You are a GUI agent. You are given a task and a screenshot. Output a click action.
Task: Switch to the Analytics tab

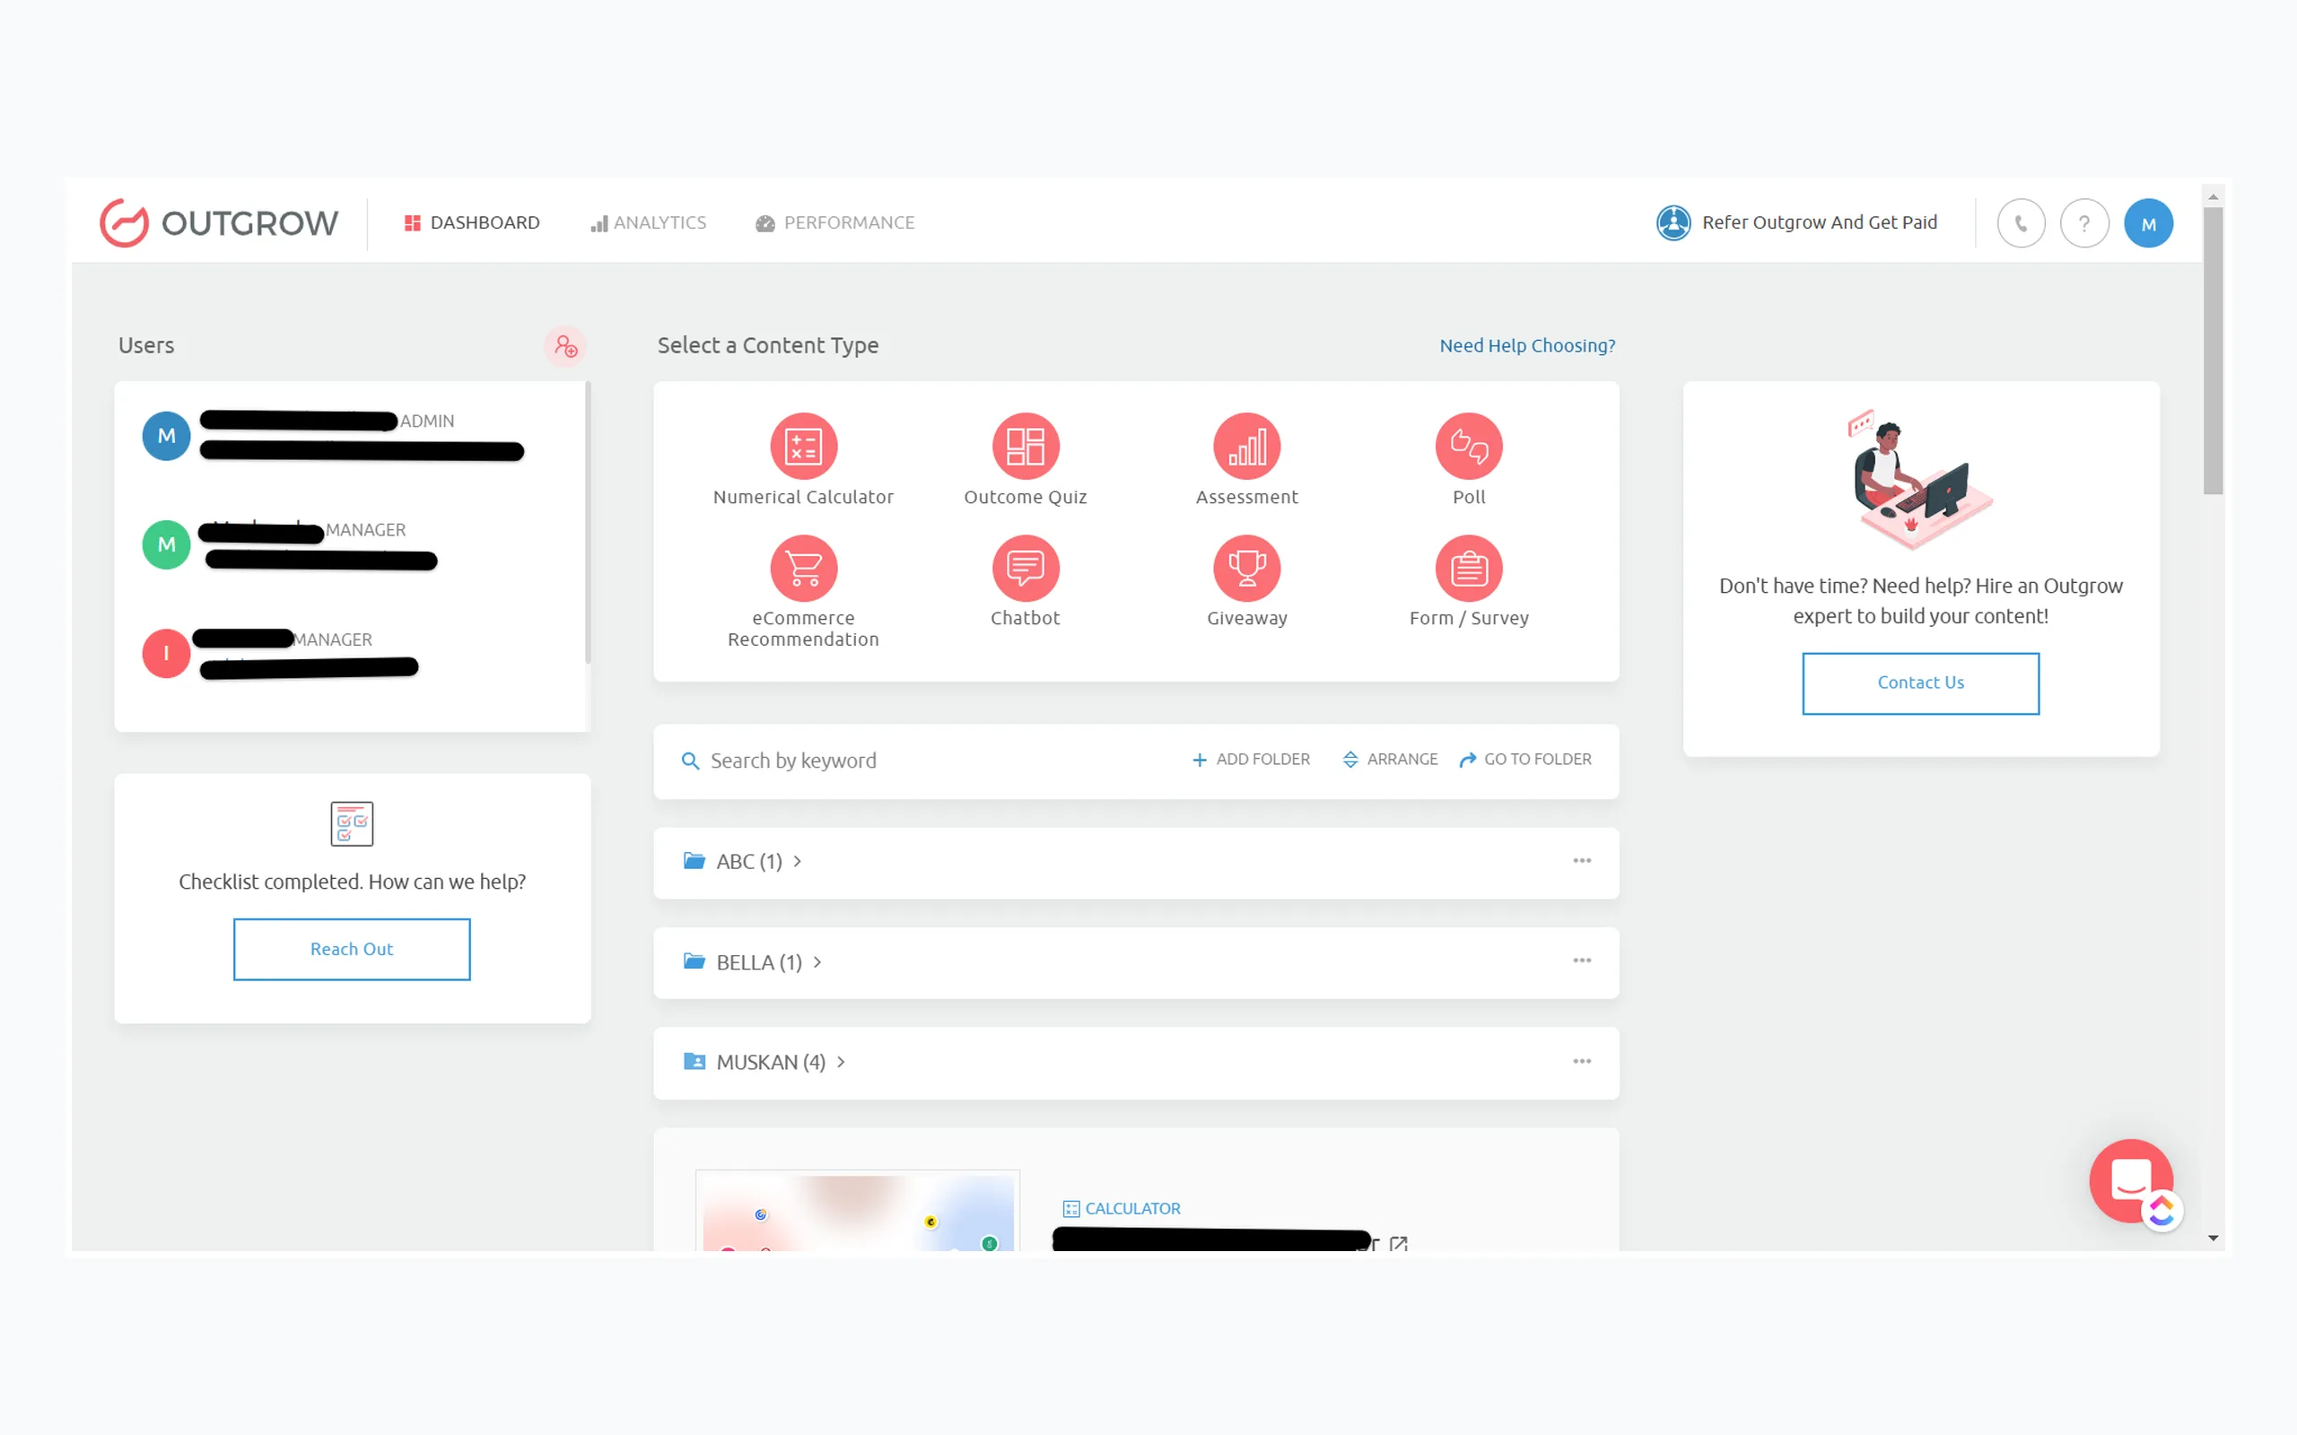click(x=649, y=223)
